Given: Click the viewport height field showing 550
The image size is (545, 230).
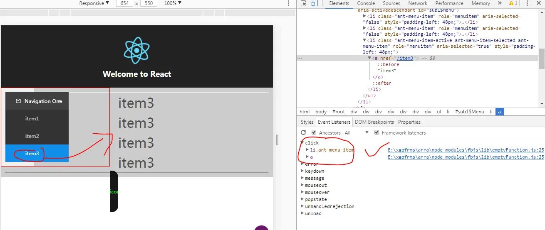Looking at the screenshot, I should pyautogui.click(x=149, y=3).
